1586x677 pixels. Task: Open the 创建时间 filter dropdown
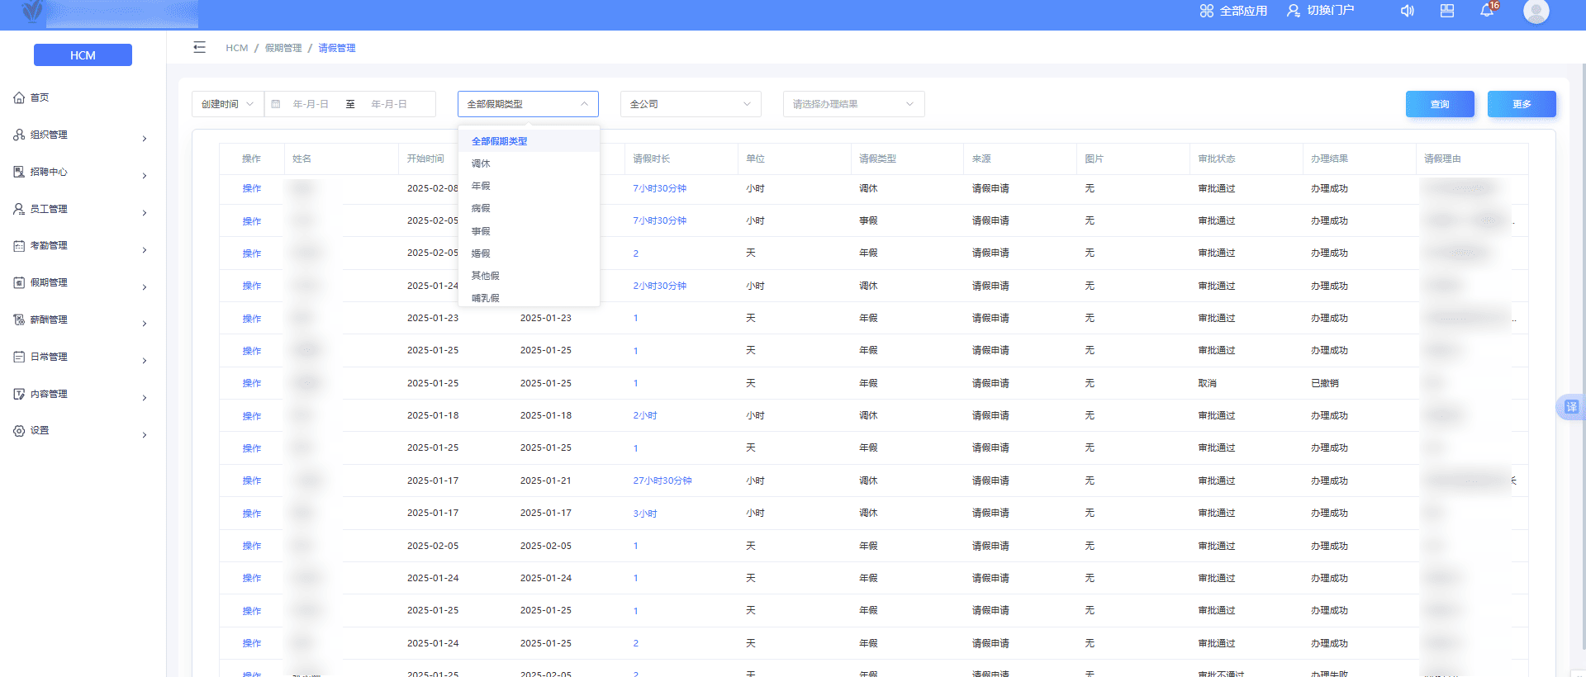(x=227, y=104)
